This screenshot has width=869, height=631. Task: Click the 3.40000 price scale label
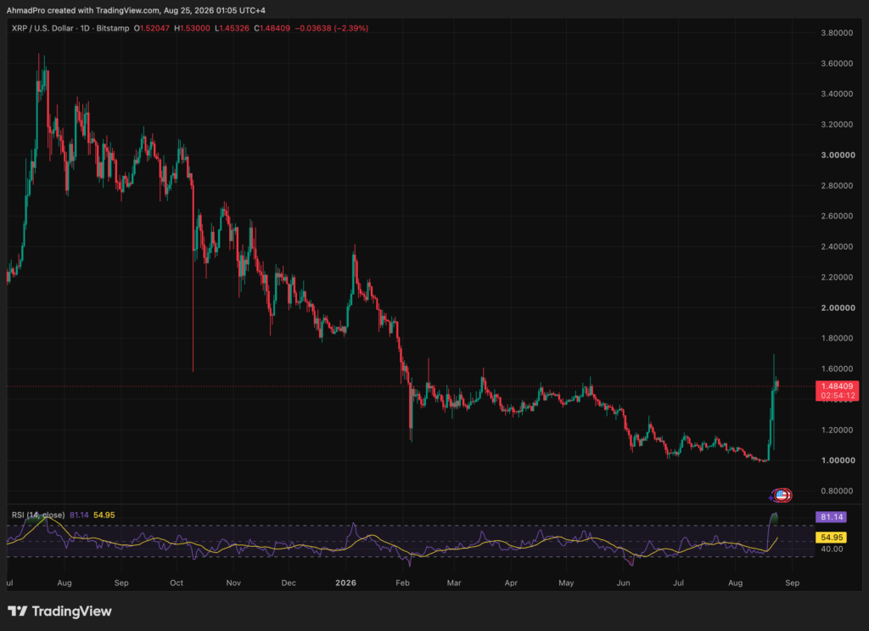click(837, 93)
